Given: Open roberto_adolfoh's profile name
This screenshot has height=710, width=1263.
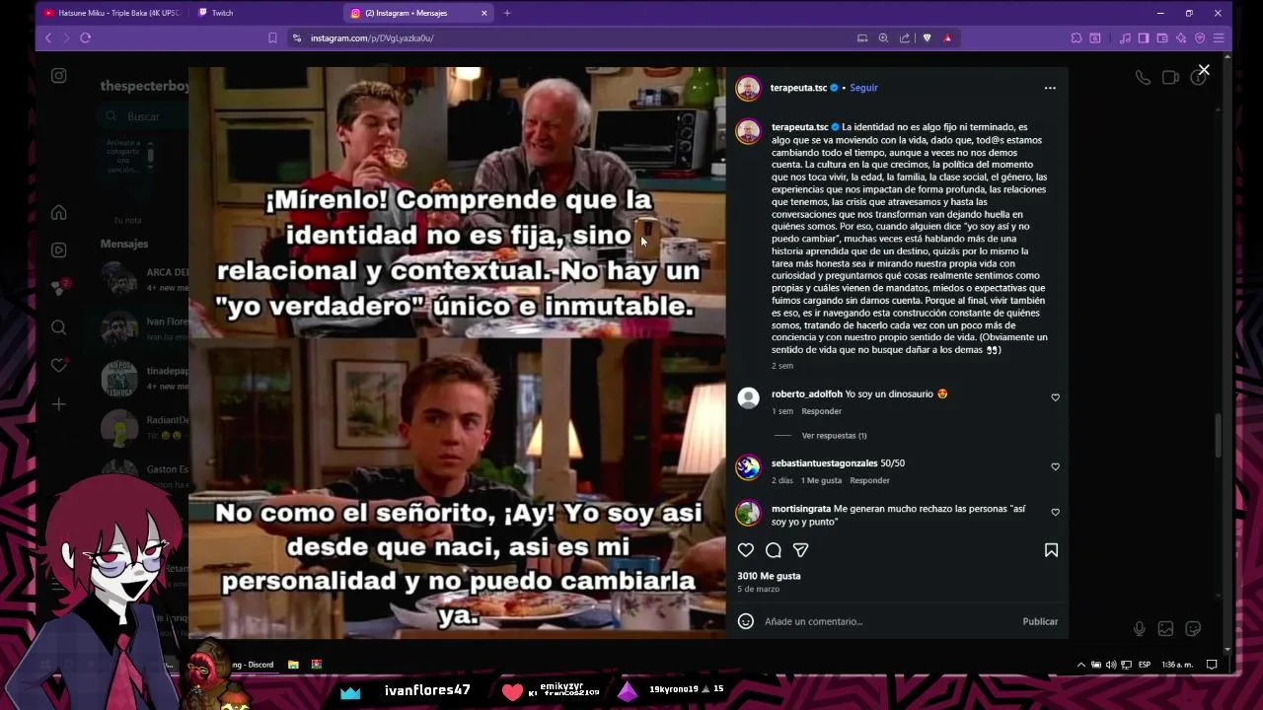Looking at the screenshot, I should click(x=807, y=394).
